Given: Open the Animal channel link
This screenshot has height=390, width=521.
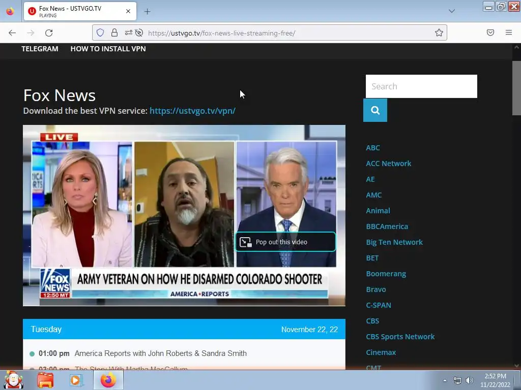Looking at the screenshot, I should click(378, 211).
